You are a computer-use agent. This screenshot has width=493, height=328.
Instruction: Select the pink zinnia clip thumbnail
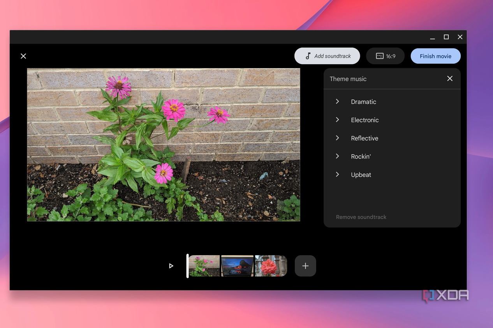click(x=204, y=266)
